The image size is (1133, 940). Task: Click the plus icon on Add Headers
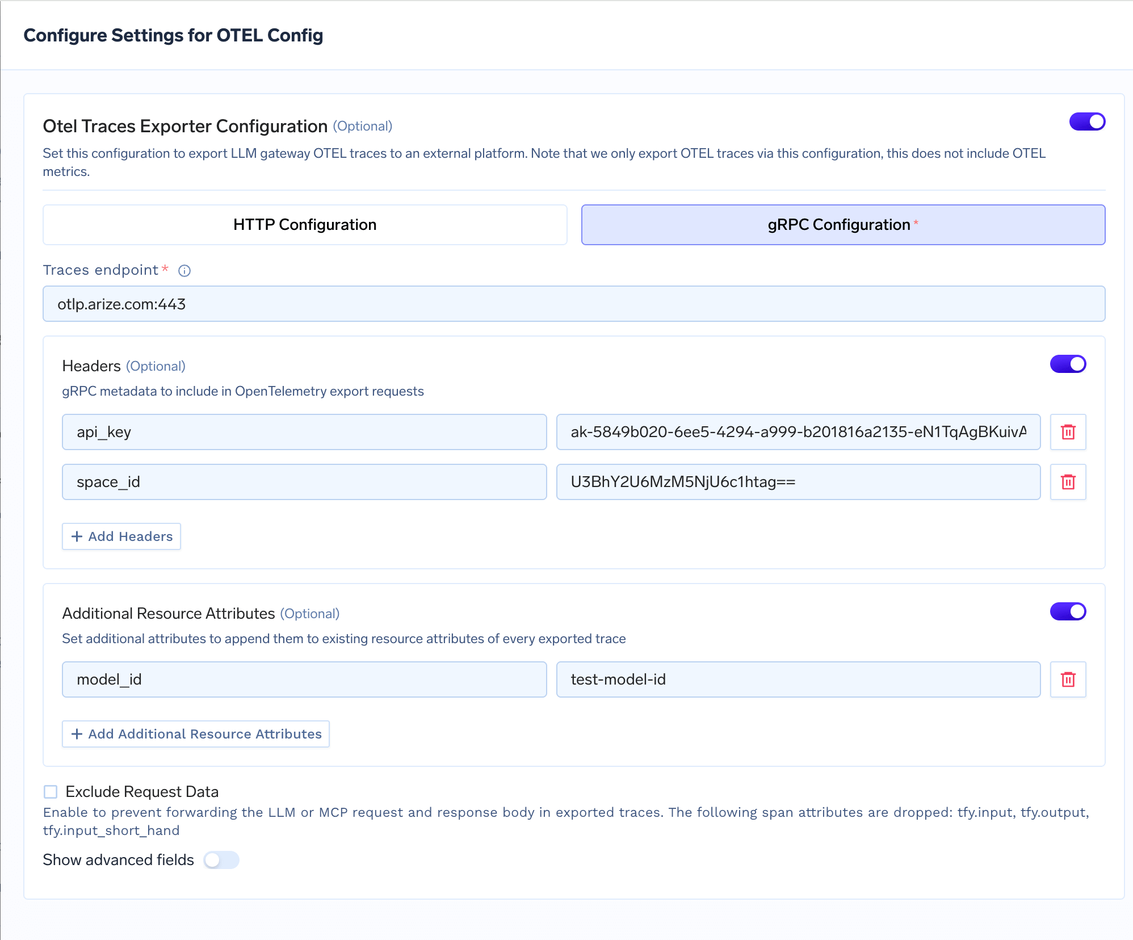pos(77,536)
